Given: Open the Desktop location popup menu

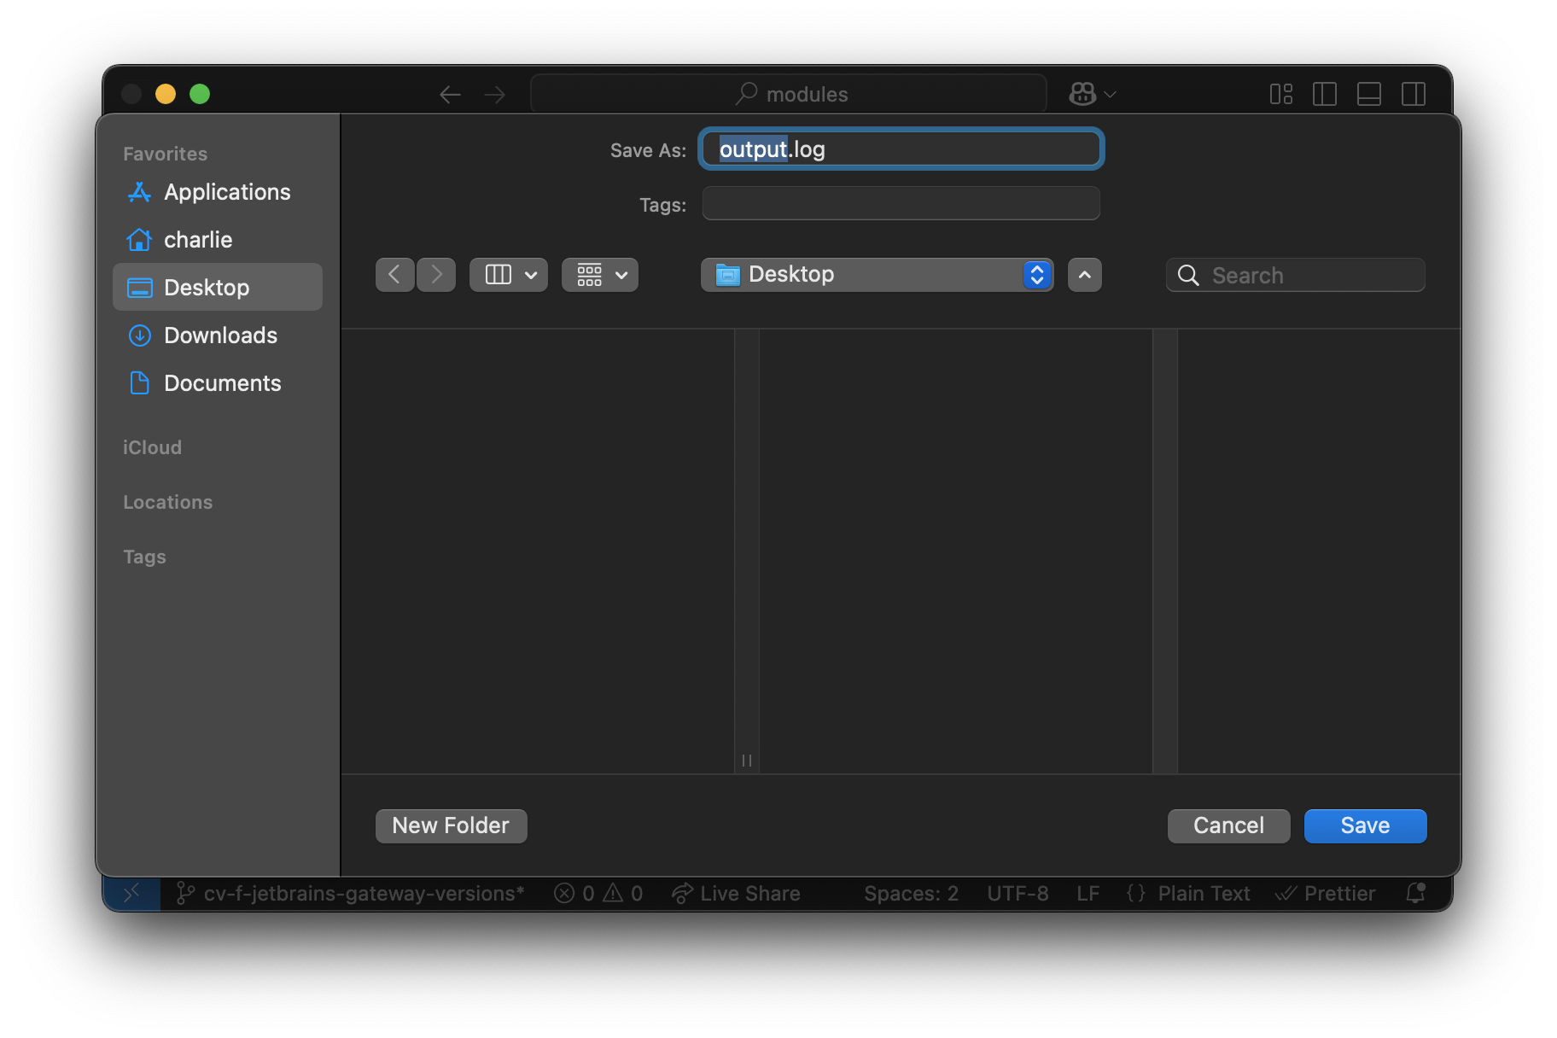Looking at the screenshot, I should pos(877,275).
